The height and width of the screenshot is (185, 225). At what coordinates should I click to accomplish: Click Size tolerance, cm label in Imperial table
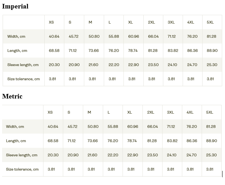(24, 79)
